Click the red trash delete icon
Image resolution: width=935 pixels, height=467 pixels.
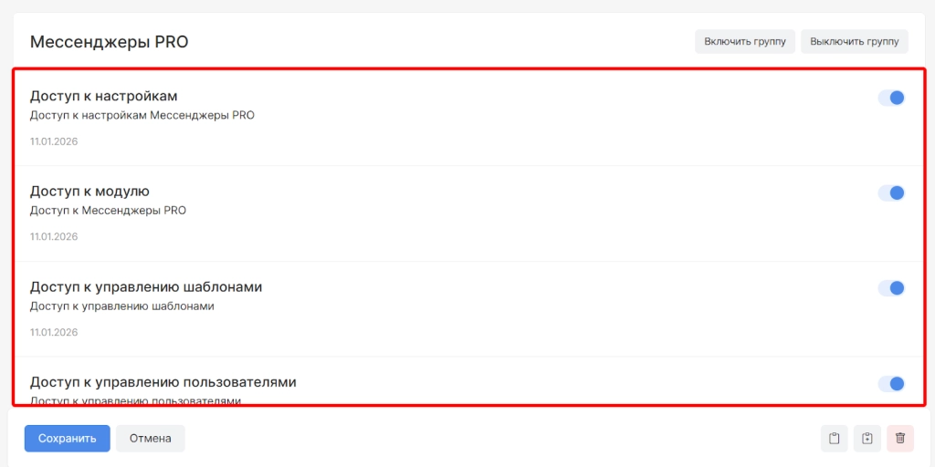pos(899,438)
